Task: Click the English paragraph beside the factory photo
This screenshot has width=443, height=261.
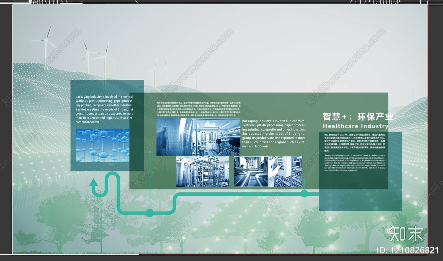Action: (x=274, y=134)
